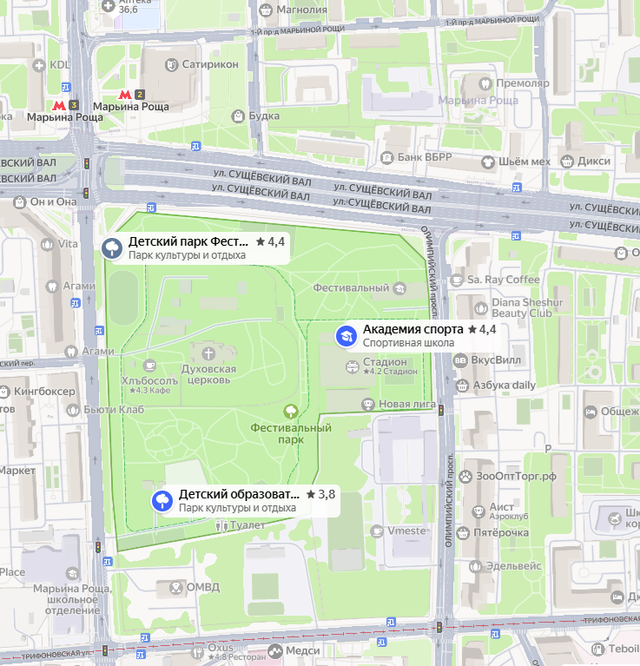
Task: Select the Эдельвейс marker icon
Action: (475, 566)
